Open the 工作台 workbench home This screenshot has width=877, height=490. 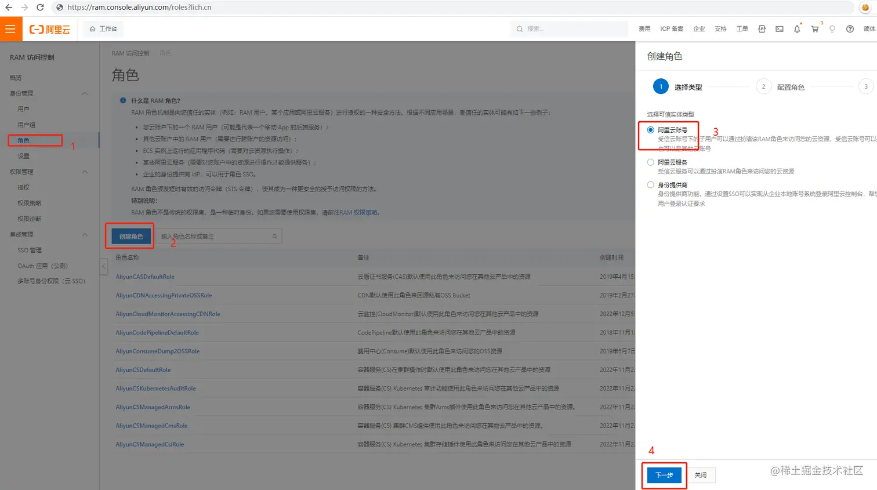[103, 28]
